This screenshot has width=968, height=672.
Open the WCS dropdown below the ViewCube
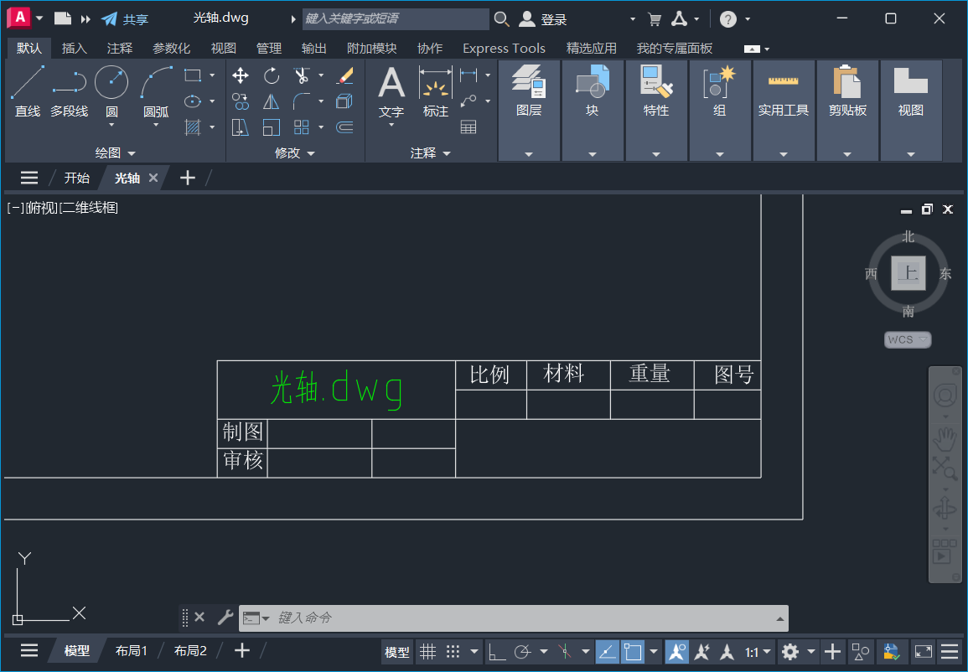click(x=908, y=339)
